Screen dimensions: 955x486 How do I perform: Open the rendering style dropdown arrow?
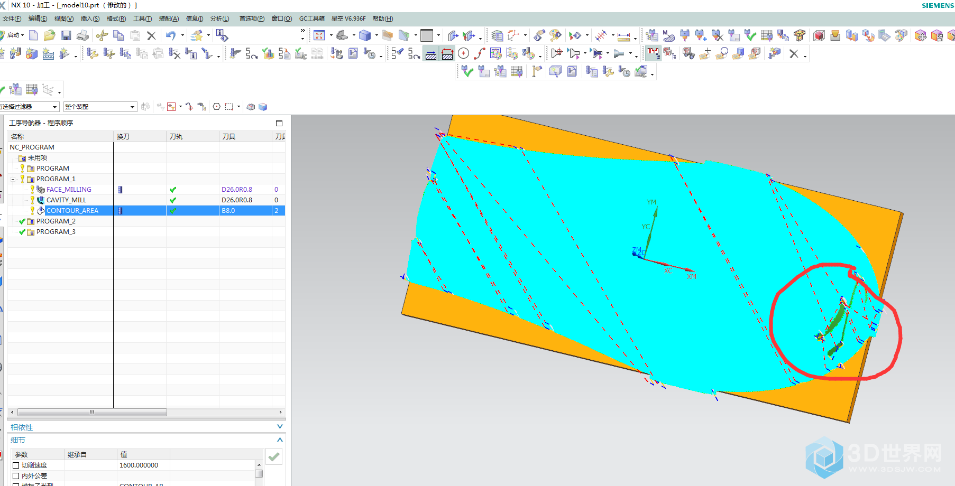click(x=377, y=35)
